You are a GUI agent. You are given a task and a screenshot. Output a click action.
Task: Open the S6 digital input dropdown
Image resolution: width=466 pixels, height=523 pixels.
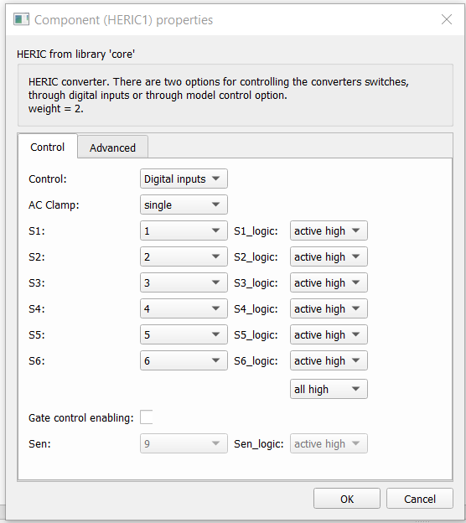184,360
